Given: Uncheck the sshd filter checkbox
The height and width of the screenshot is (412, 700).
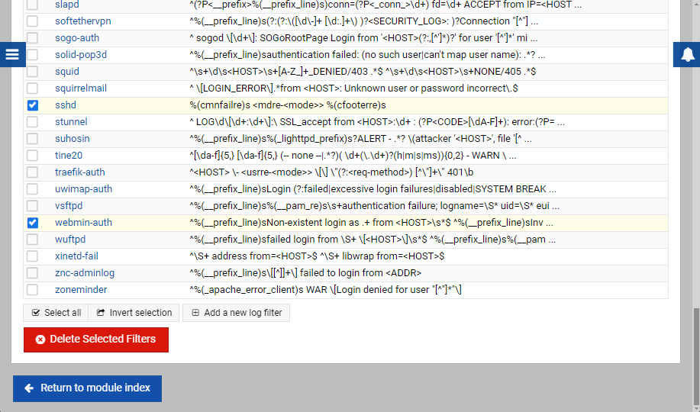Looking at the screenshot, I should 32,105.
